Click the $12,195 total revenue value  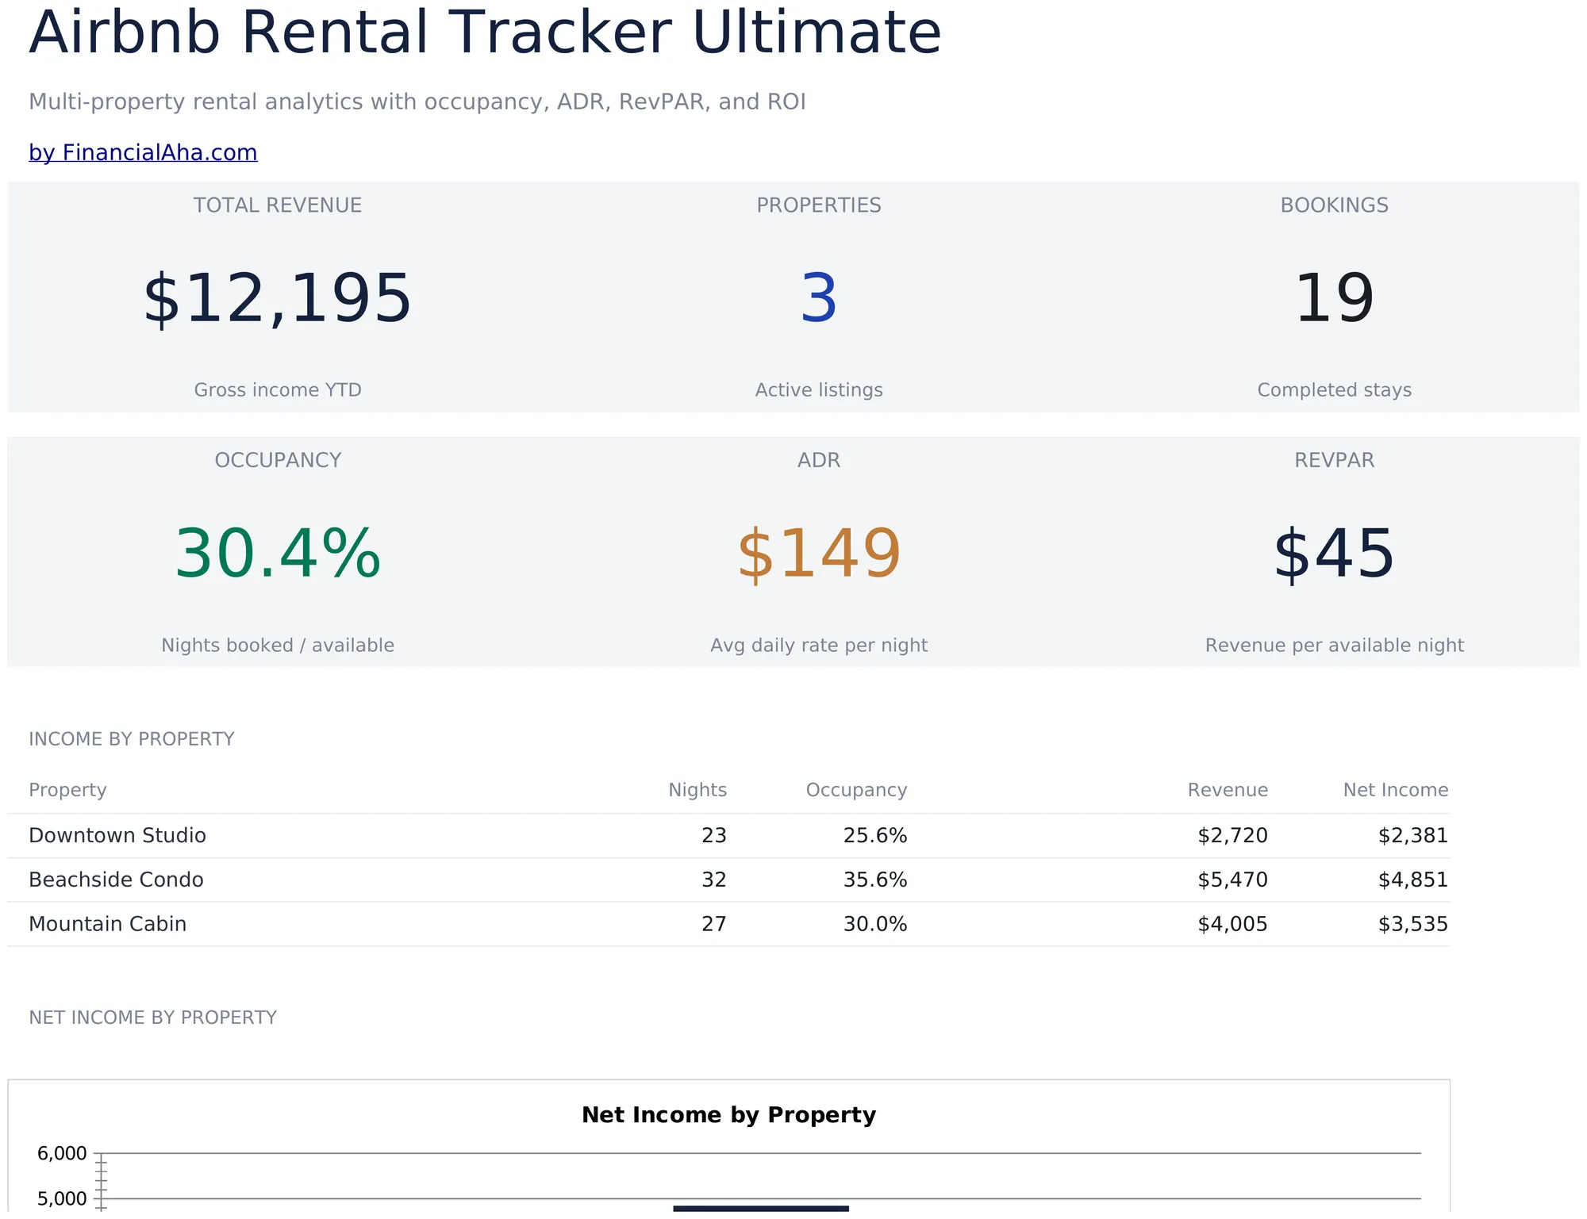pyautogui.click(x=278, y=299)
